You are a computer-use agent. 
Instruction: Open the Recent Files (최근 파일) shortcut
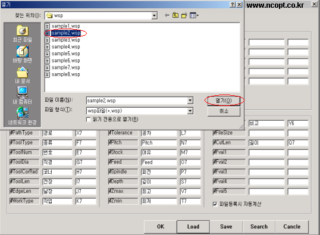point(22,33)
